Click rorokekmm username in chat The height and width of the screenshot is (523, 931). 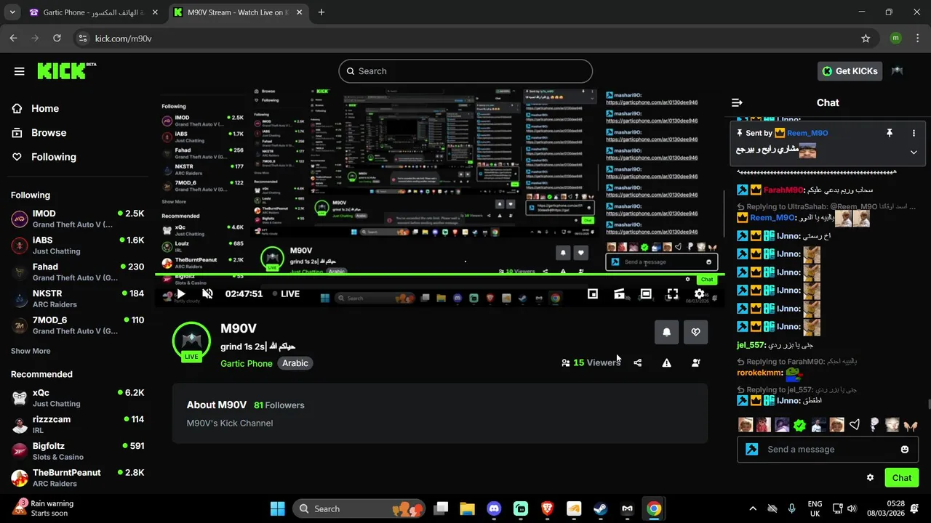[759, 373]
